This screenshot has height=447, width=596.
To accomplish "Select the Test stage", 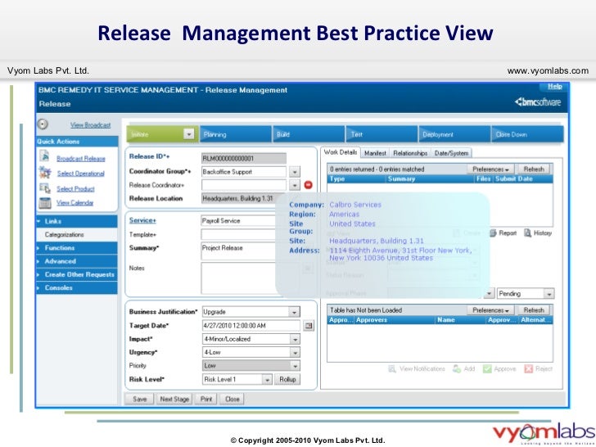I will (382, 134).
